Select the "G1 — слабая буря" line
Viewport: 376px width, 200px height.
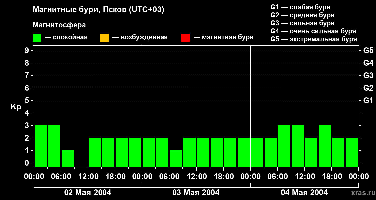coord(300,7)
